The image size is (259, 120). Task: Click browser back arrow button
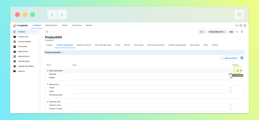coord(52,14)
